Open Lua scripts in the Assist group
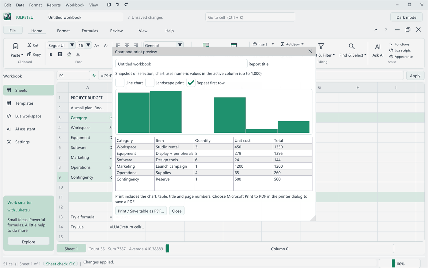428x268 pixels. [x=400, y=50]
